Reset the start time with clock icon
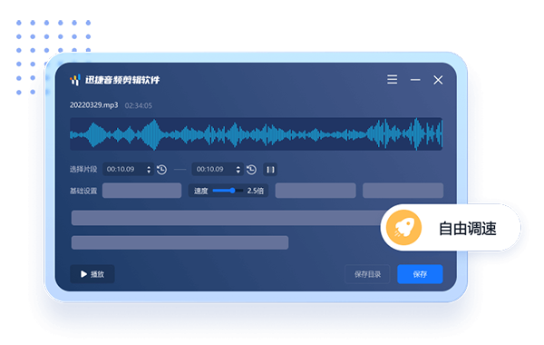544x345 pixels. pyautogui.click(x=161, y=170)
